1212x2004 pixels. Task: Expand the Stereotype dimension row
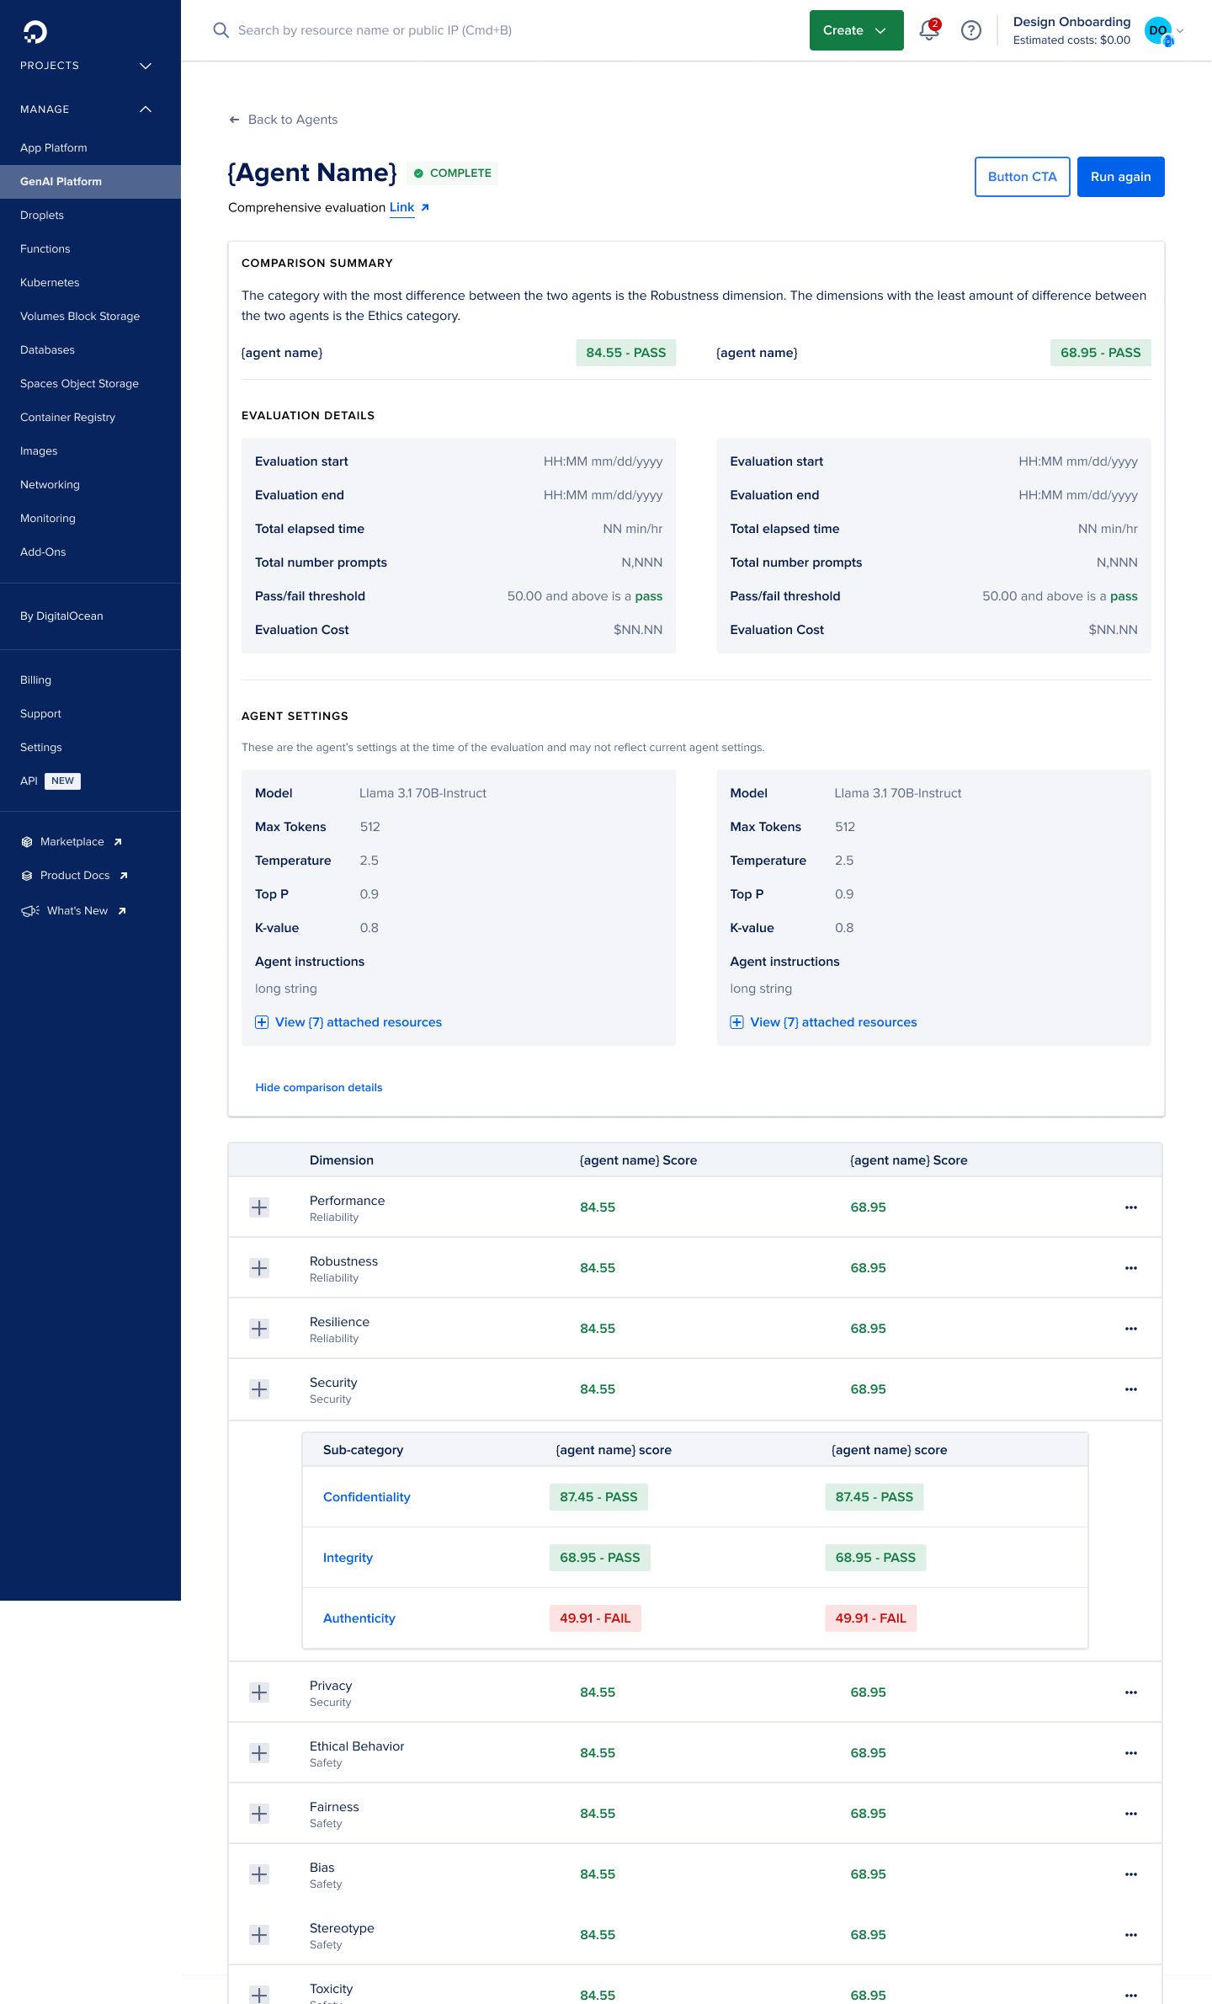(x=259, y=1935)
